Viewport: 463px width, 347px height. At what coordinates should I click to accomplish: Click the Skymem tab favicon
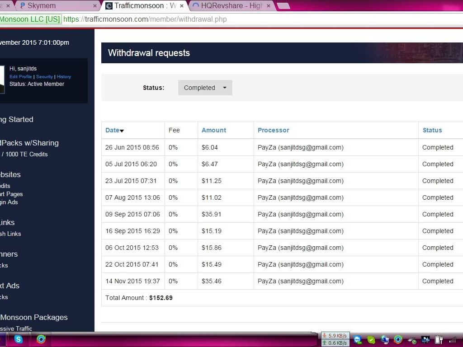[x=22, y=6]
